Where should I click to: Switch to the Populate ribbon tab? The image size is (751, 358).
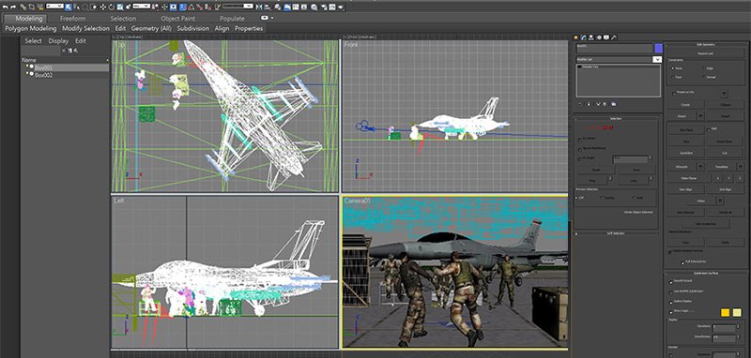pyautogui.click(x=232, y=18)
